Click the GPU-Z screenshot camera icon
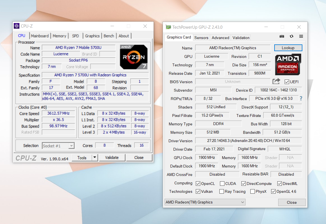Screen dimensions: 326x224 [x=282, y=36]
